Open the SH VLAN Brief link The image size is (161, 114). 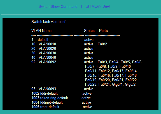98,6
